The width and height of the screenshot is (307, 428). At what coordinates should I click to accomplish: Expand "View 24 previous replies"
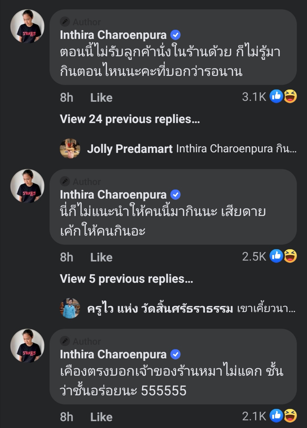(x=130, y=119)
